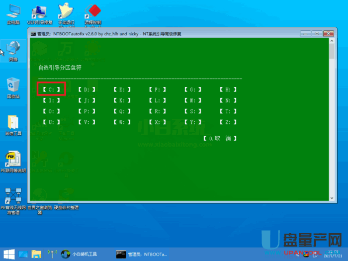Choose drive letter C: option
The height and width of the screenshot is (261, 348).
pos(51,89)
